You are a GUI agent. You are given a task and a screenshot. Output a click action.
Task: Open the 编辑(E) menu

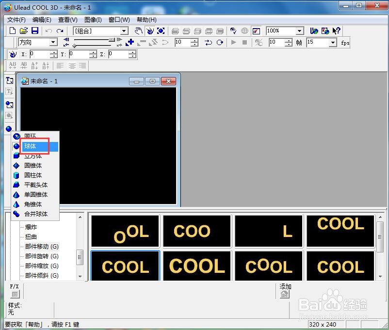click(42, 20)
